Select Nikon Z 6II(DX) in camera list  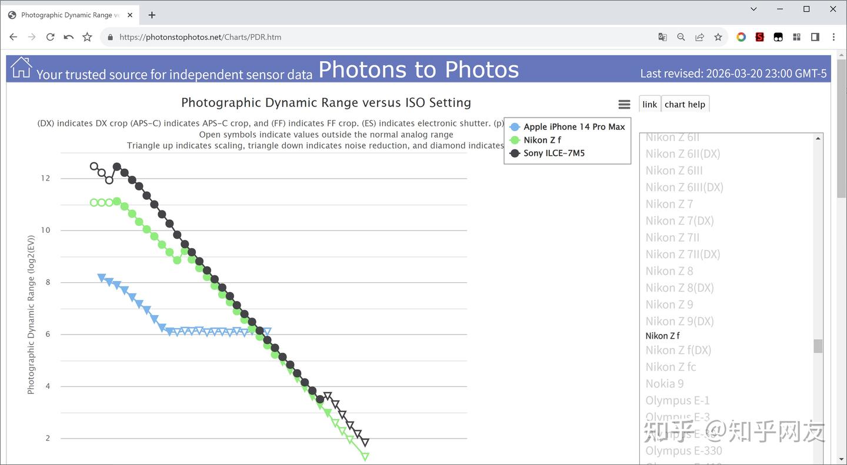(683, 153)
